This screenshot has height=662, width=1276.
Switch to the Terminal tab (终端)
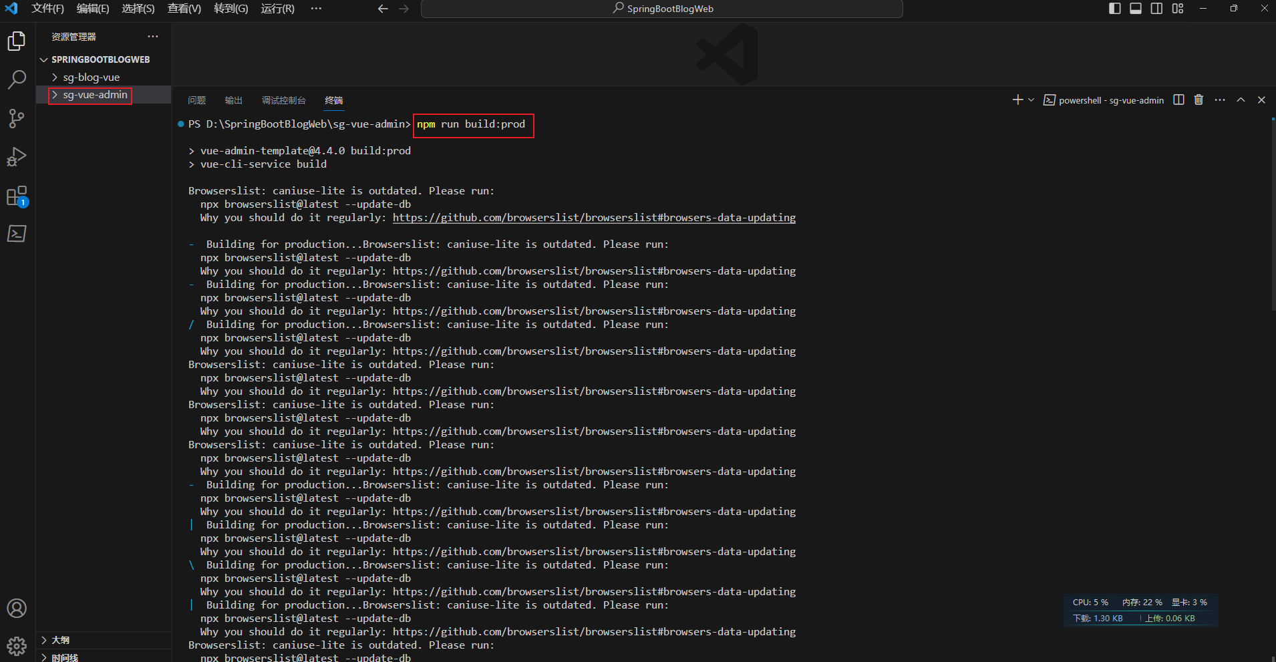(333, 100)
